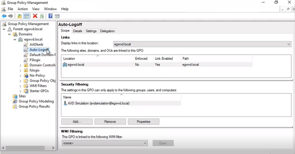Expand the Domain Controllers node
295x154 pixels.
[x=20, y=65]
